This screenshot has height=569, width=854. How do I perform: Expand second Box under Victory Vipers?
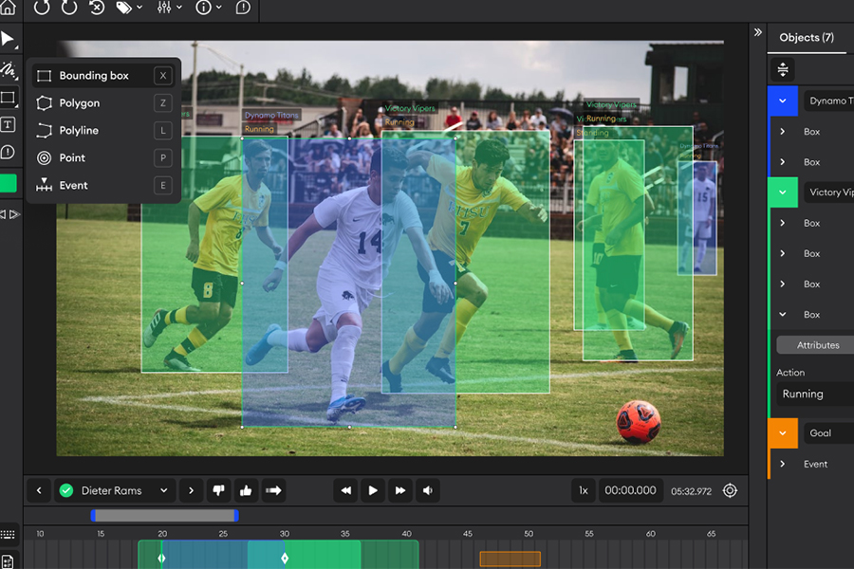(783, 253)
